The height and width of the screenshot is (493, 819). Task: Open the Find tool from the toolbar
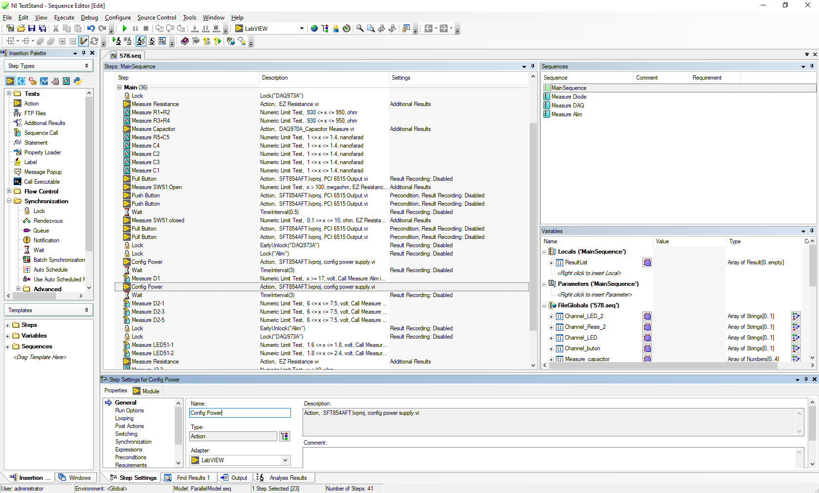tap(360, 28)
